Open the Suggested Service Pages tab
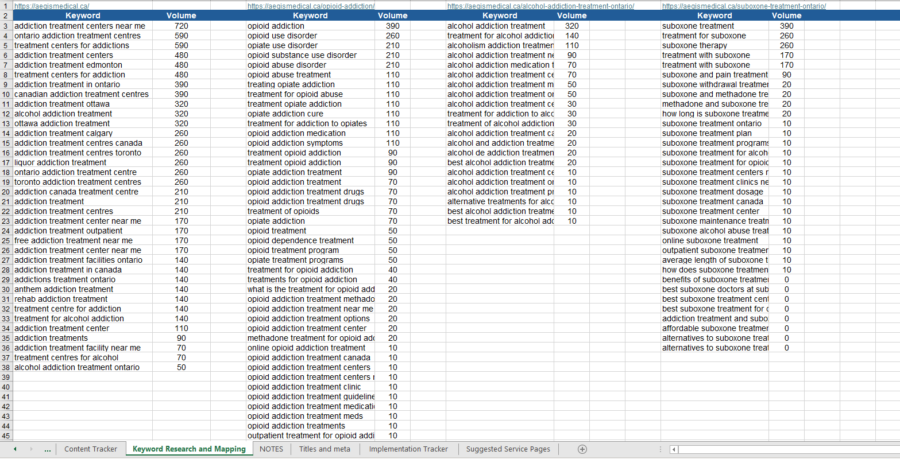 pyautogui.click(x=508, y=449)
